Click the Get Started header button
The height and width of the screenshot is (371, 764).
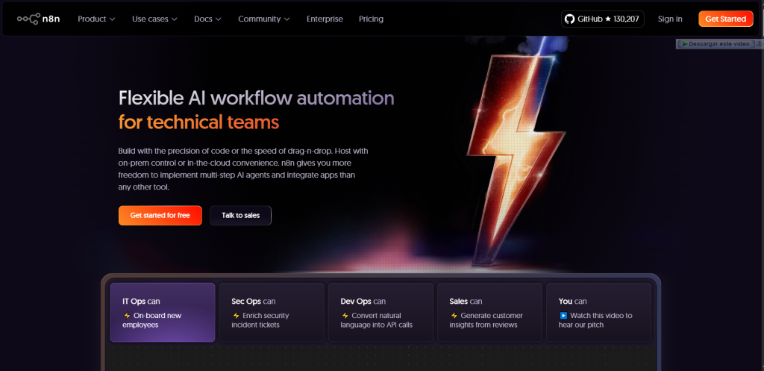(725, 19)
